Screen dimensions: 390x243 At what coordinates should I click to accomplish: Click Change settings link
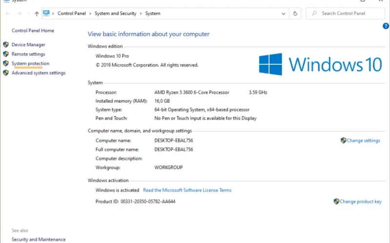point(363,140)
